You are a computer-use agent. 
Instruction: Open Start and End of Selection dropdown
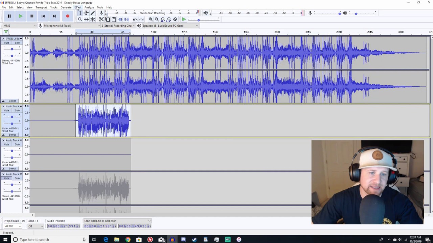coord(117,221)
